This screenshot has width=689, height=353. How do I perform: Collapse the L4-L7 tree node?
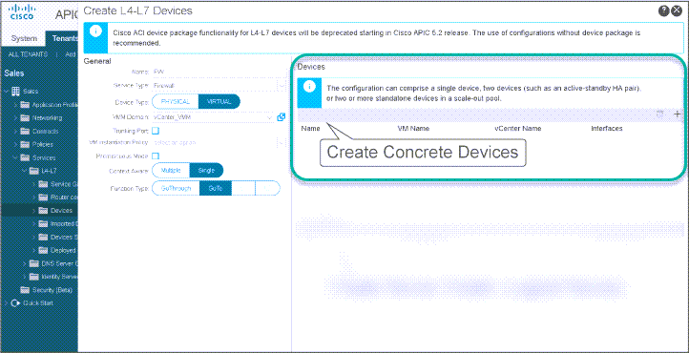pos(25,171)
